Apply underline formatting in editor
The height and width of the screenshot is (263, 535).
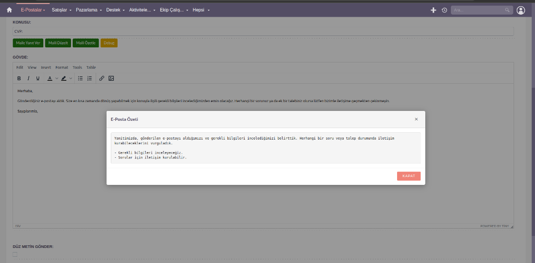[38, 78]
